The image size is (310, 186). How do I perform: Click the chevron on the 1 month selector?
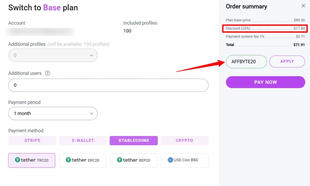tap(91, 113)
